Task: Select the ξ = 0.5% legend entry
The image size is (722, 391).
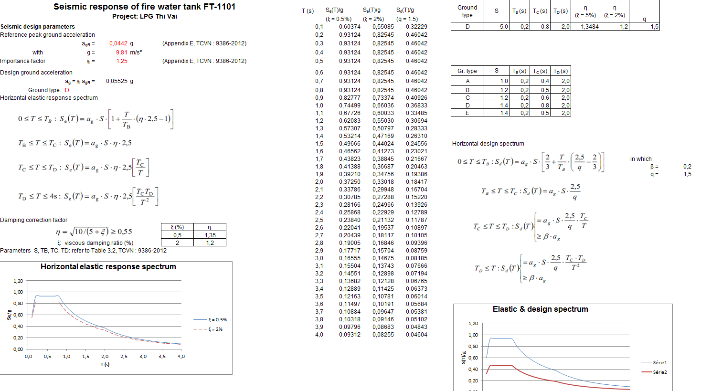Action: point(211,320)
